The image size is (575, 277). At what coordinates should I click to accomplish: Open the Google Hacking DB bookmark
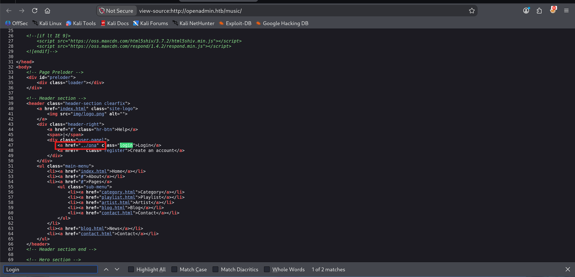(282, 23)
